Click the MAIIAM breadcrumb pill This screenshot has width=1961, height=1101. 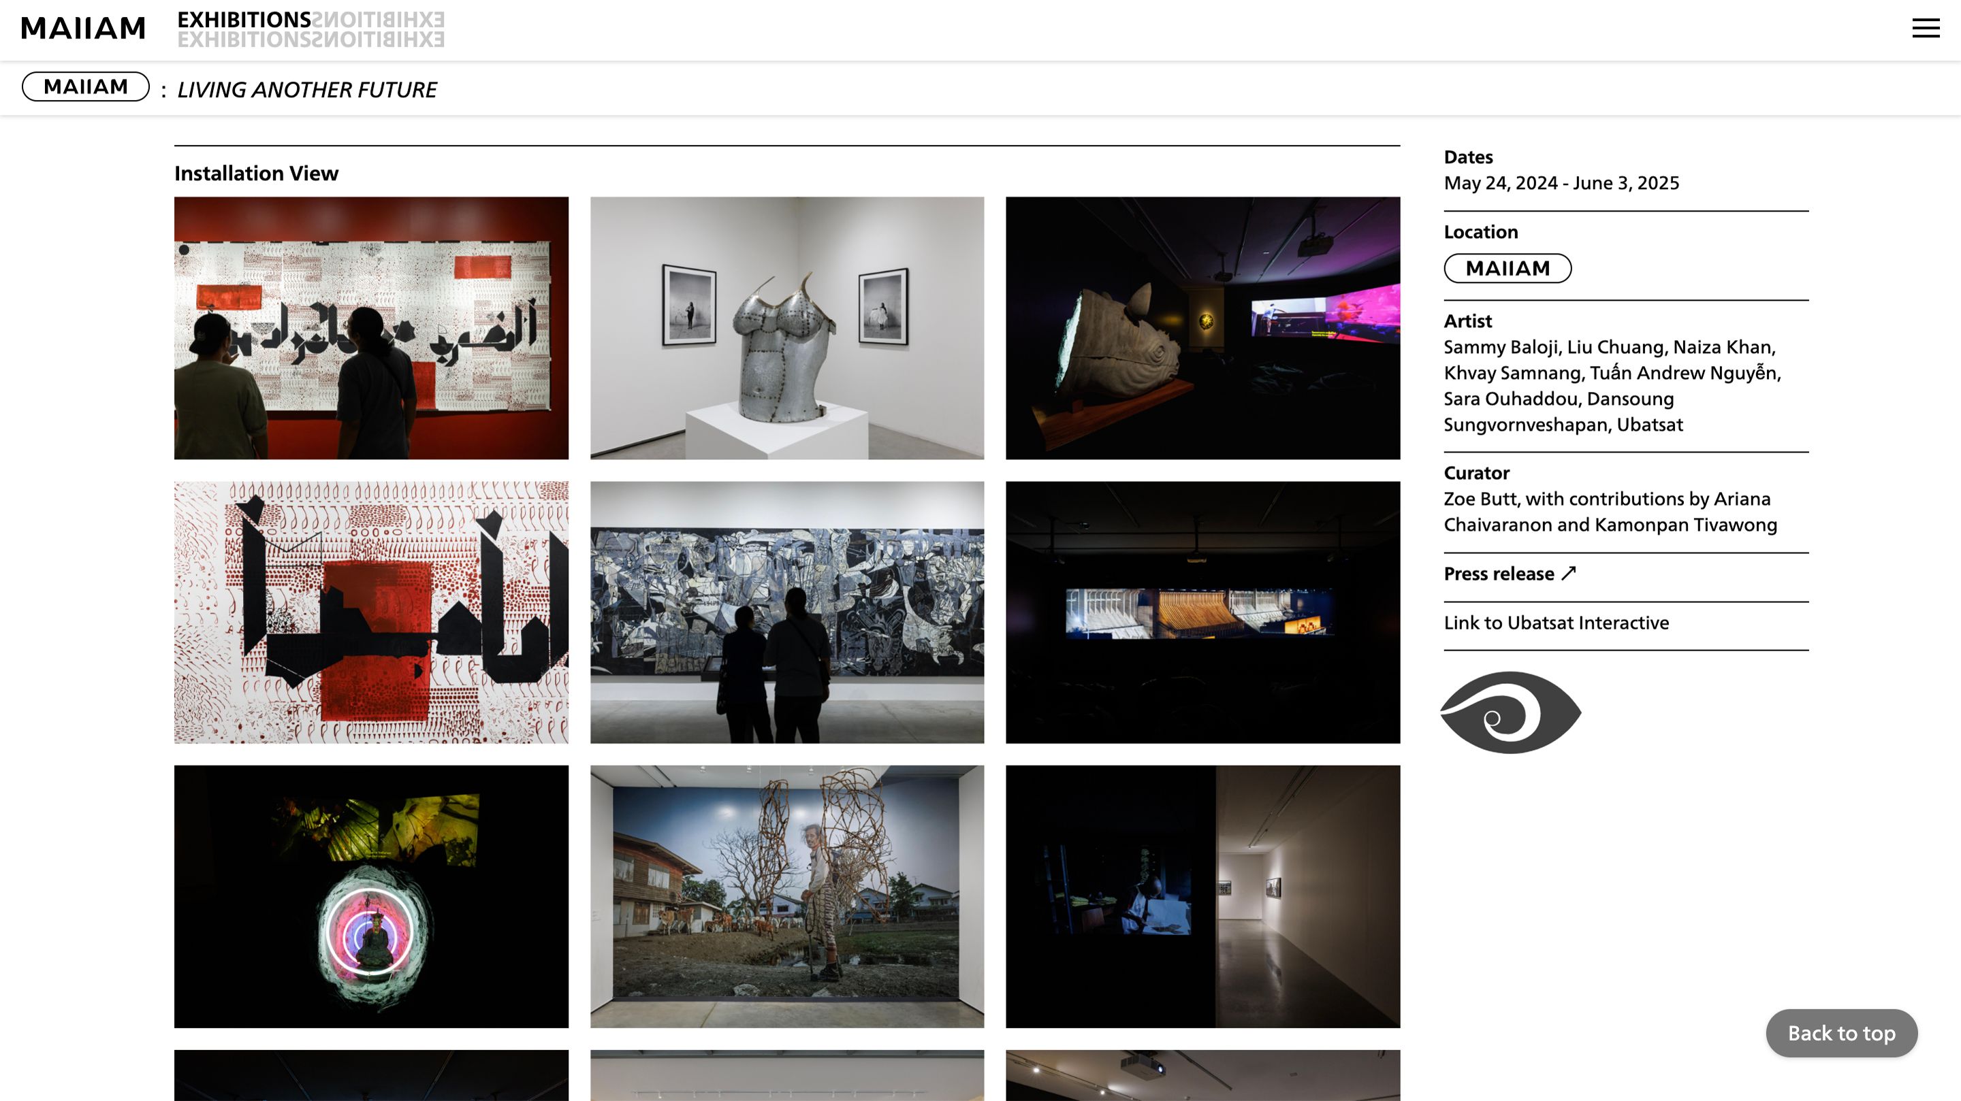click(85, 86)
